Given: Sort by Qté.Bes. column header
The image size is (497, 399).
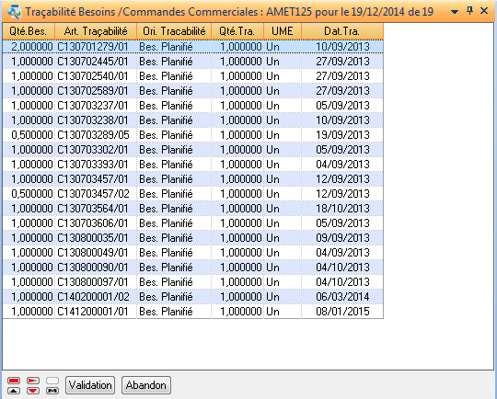Looking at the screenshot, I should click(x=29, y=31).
